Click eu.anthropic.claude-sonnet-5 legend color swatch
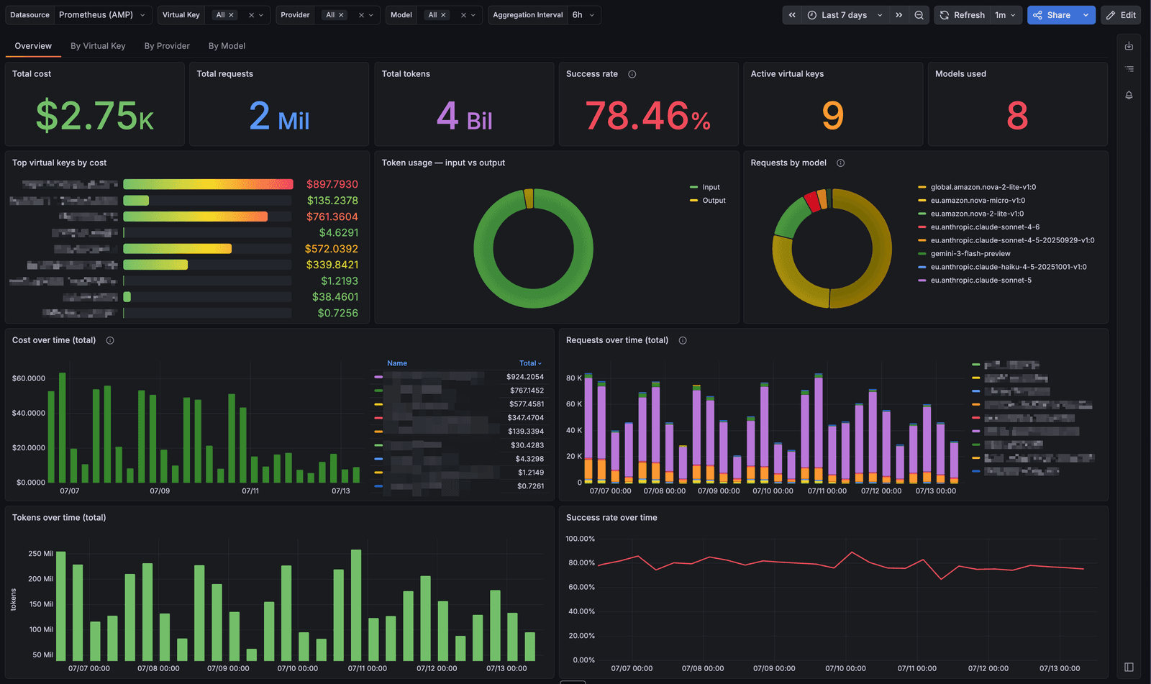This screenshot has height=684, width=1151. pos(922,281)
